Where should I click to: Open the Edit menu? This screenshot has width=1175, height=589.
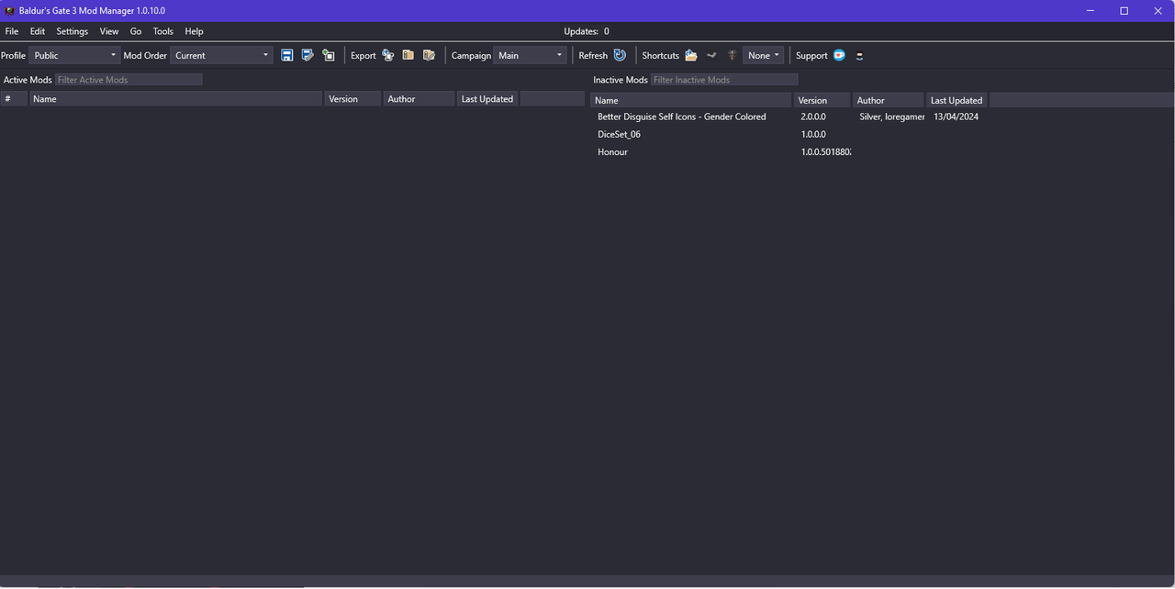coord(38,31)
